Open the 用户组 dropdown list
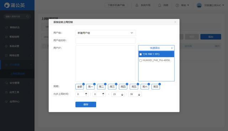The height and width of the screenshot is (131, 228). click(105, 33)
